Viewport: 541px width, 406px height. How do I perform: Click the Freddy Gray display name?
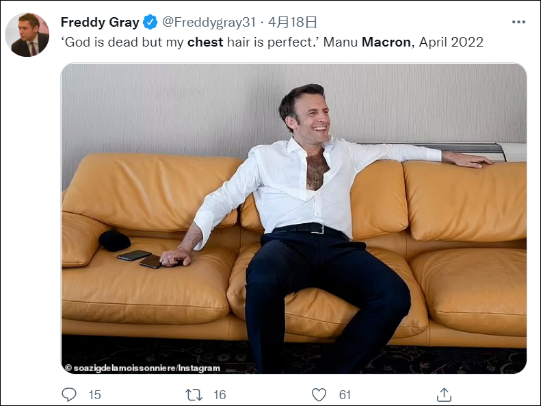pos(100,23)
